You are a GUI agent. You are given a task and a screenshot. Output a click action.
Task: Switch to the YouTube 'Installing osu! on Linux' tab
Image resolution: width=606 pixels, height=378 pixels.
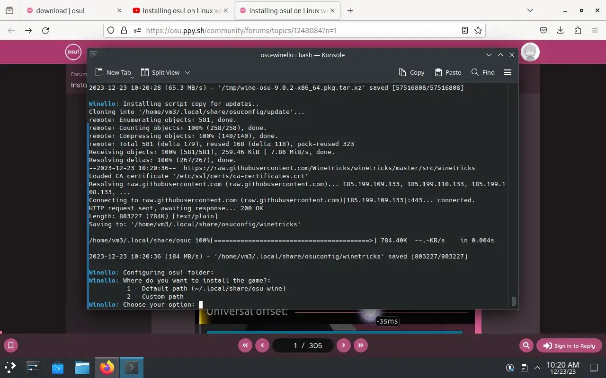click(181, 10)
